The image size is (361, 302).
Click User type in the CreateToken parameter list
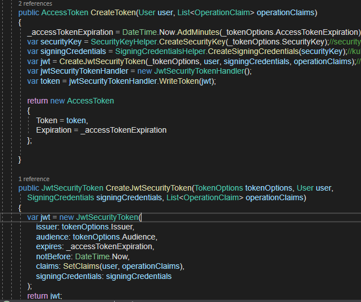pos(147,12)
